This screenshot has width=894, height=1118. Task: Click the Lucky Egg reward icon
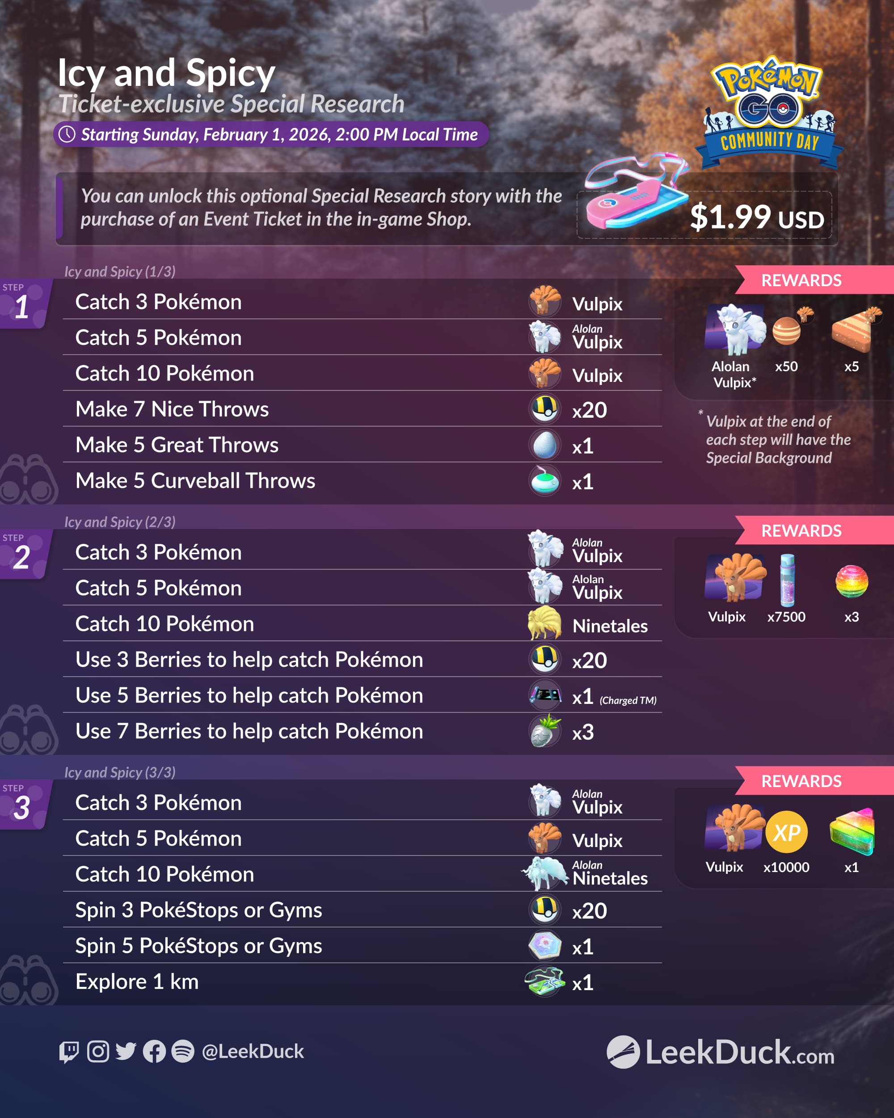[x=545, y=445]
